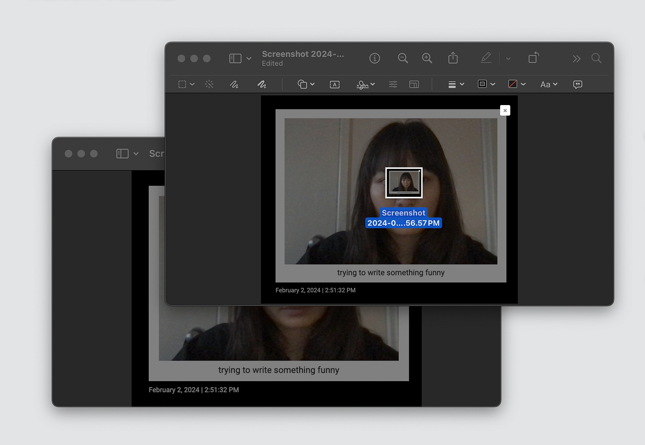Viewport: 645px width, 445px height.
Task: Click the Rotate icon in the title bar
Action: pyautogui.click(x=533, y=58)
